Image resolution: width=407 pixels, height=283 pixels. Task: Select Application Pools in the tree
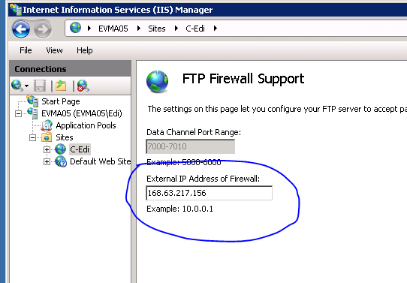[x=86, y=125]
